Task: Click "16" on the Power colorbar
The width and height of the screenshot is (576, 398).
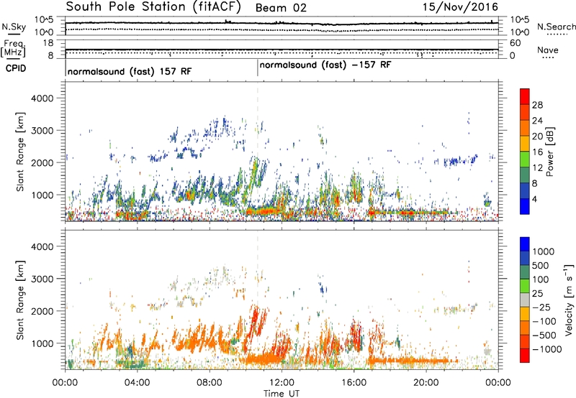Action: click(537, 152)
